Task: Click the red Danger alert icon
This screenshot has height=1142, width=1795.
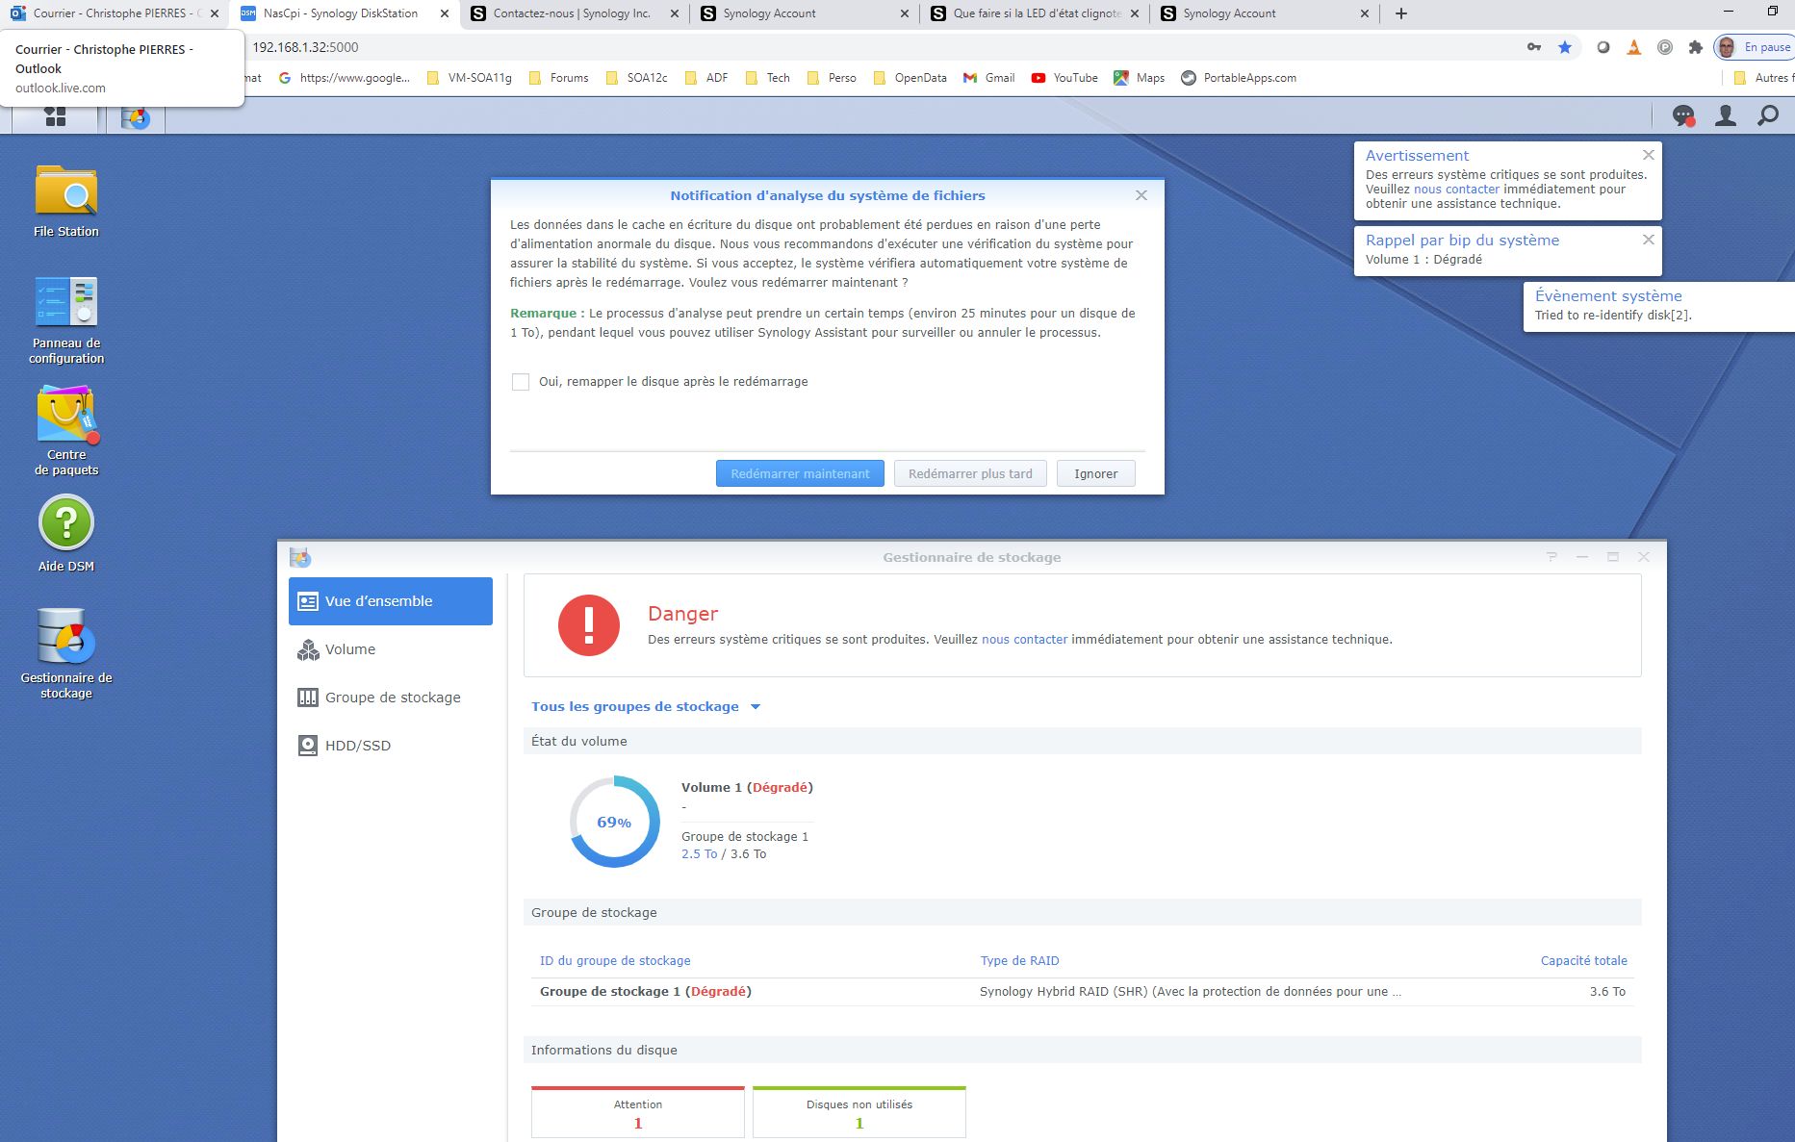Action: tap(589, 625)
